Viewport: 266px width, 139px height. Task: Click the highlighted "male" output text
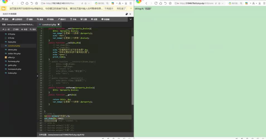tap(148, 9)
